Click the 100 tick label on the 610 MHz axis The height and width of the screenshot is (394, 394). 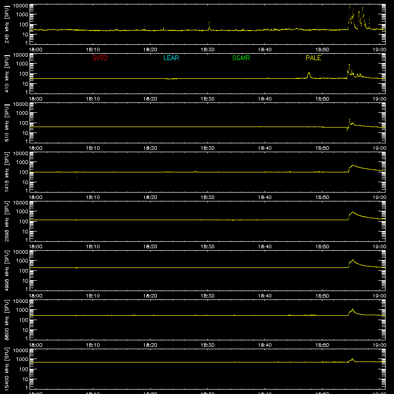pos(23,123)
